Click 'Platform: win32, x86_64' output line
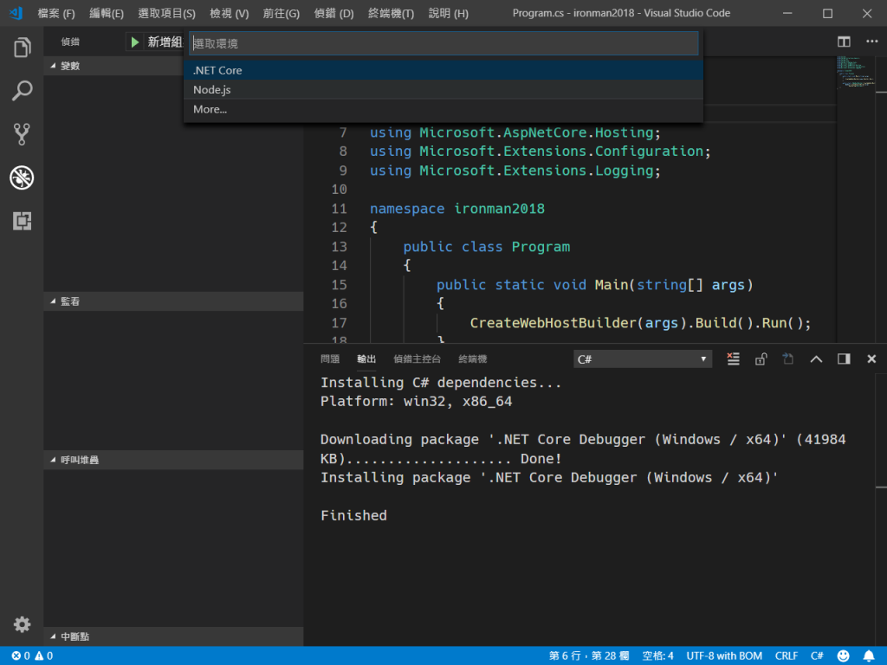 (x=416, y=402)
